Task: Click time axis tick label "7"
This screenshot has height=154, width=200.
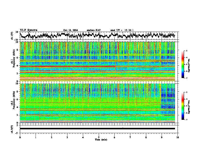Action: coord(130,137)
